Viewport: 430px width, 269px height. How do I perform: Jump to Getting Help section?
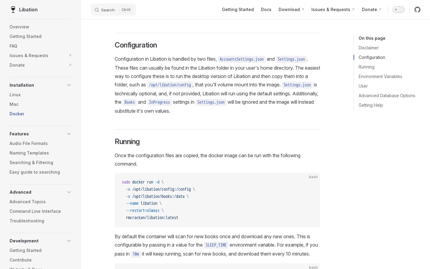[x=371, y=105]
